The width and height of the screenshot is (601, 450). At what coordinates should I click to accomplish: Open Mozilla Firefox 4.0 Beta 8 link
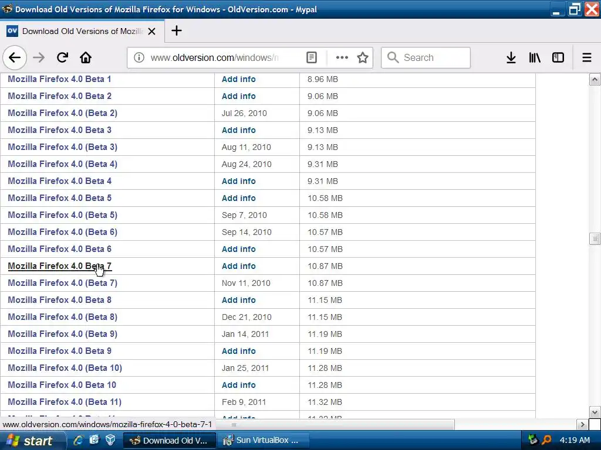[59, 300]
